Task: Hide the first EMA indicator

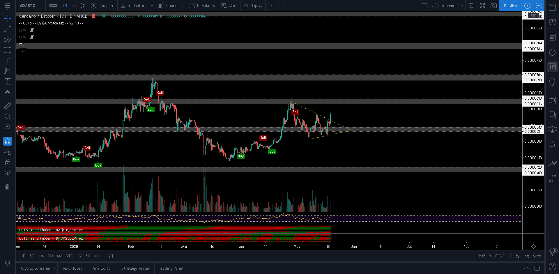Action: 32,30
